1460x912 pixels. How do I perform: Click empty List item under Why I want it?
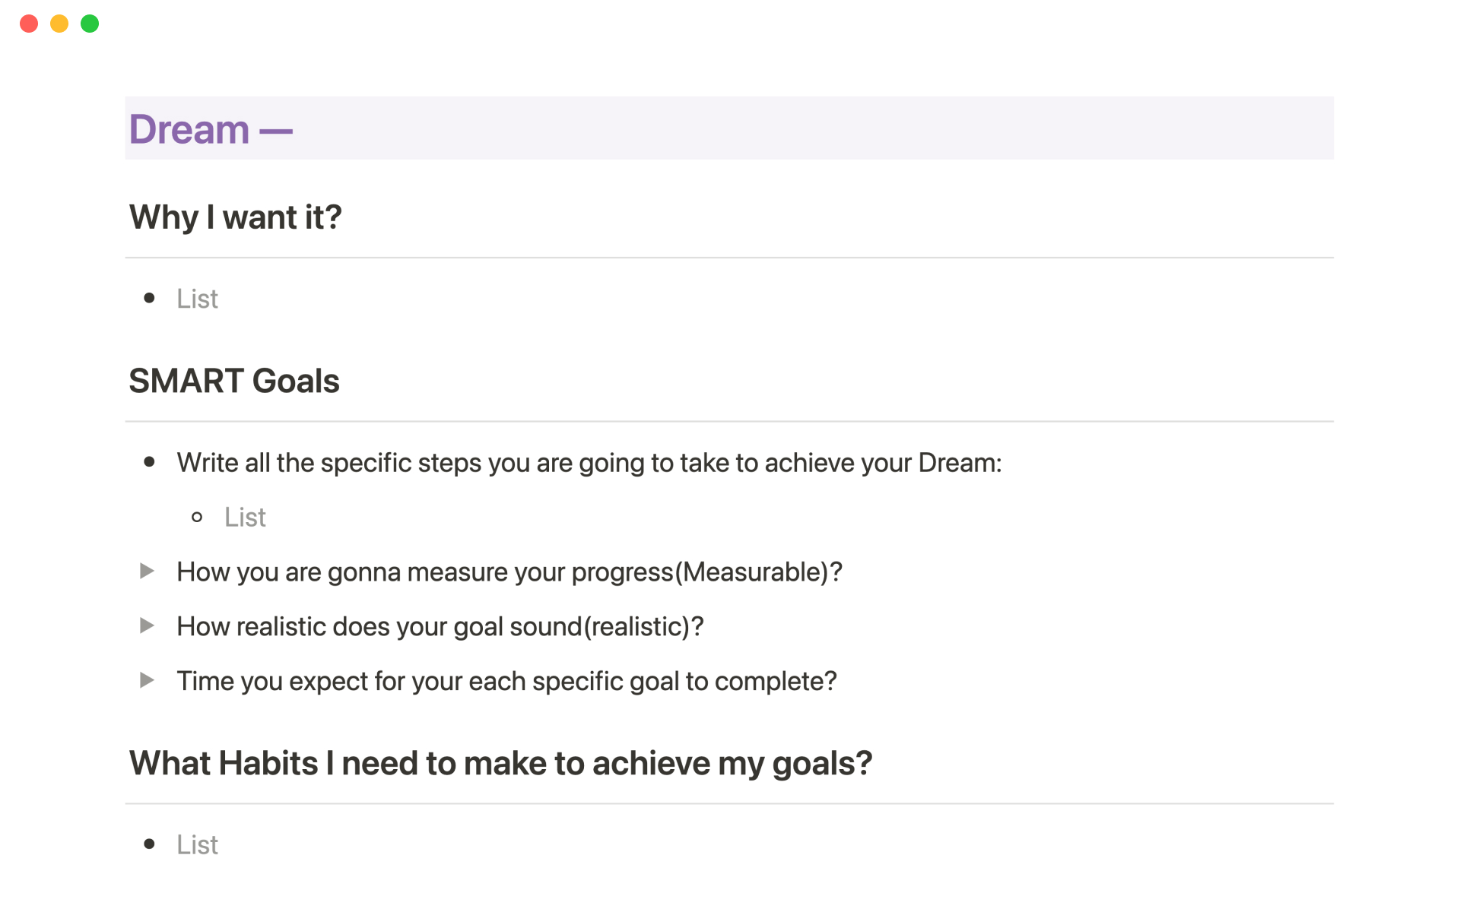point(197,299)
